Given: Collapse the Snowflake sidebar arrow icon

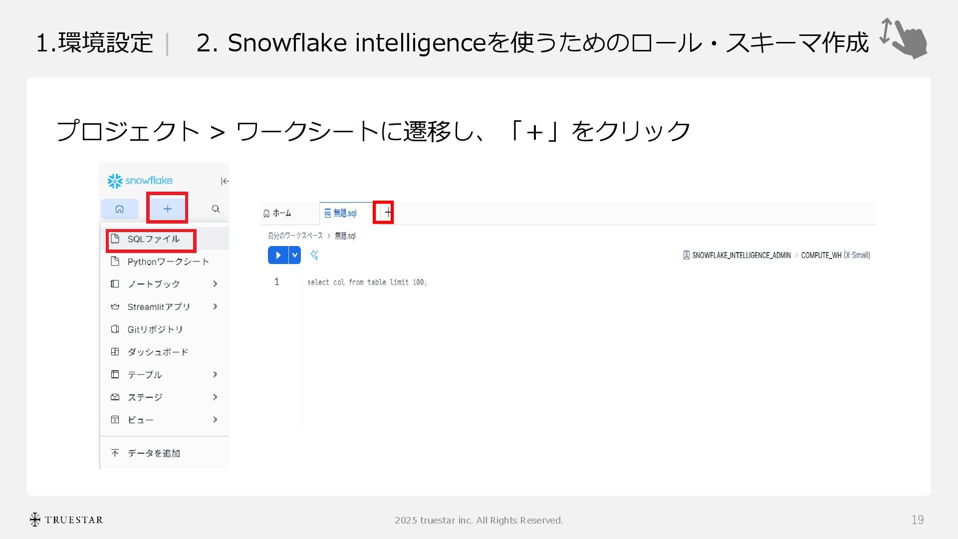Looking at the screenshot, I should pos(225,181).
